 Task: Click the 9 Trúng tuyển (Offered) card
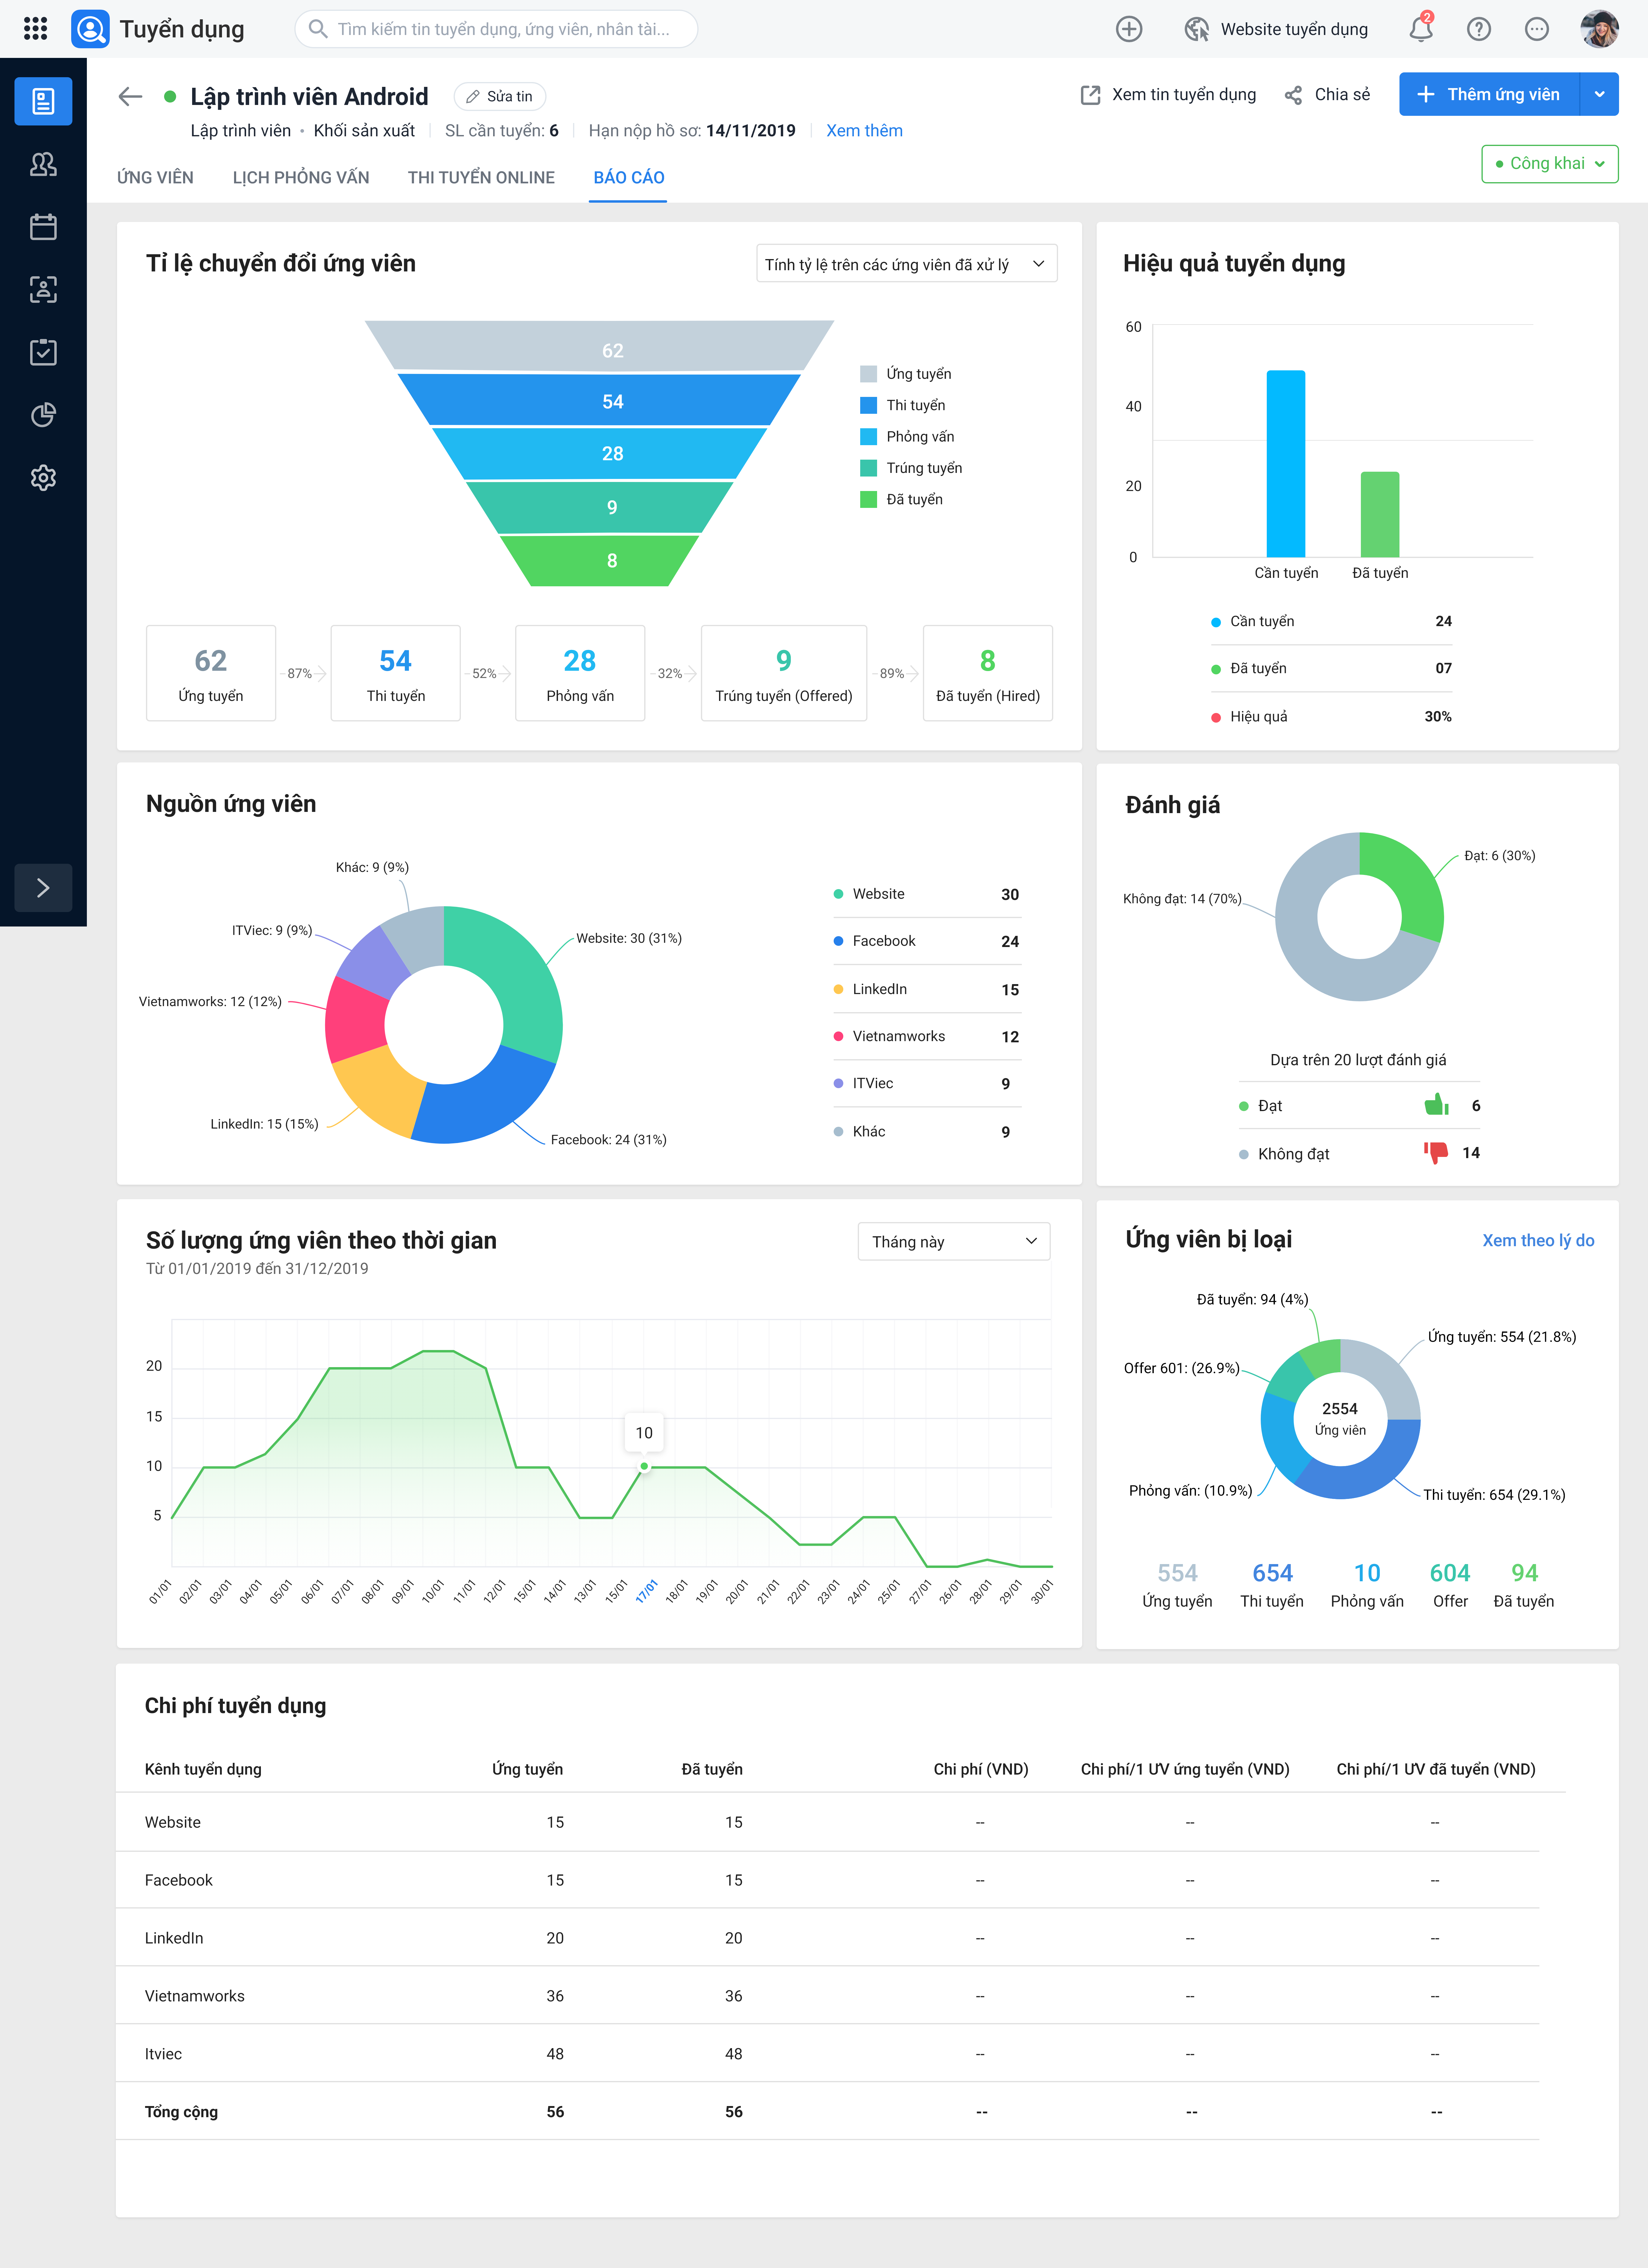(x=784, y=673)
